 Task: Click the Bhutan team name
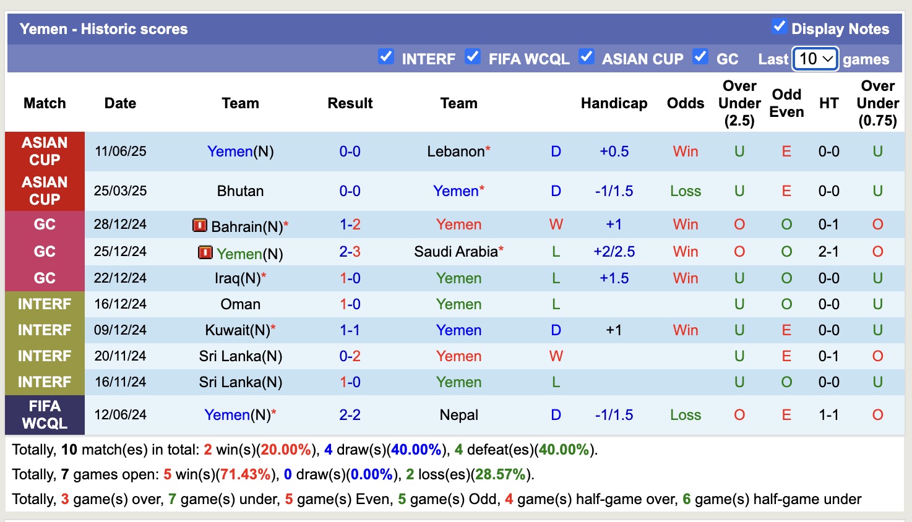click(x=240, y=190)
